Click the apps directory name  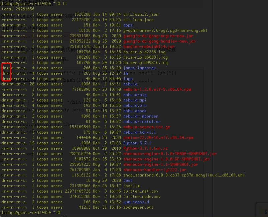[128, 25]
